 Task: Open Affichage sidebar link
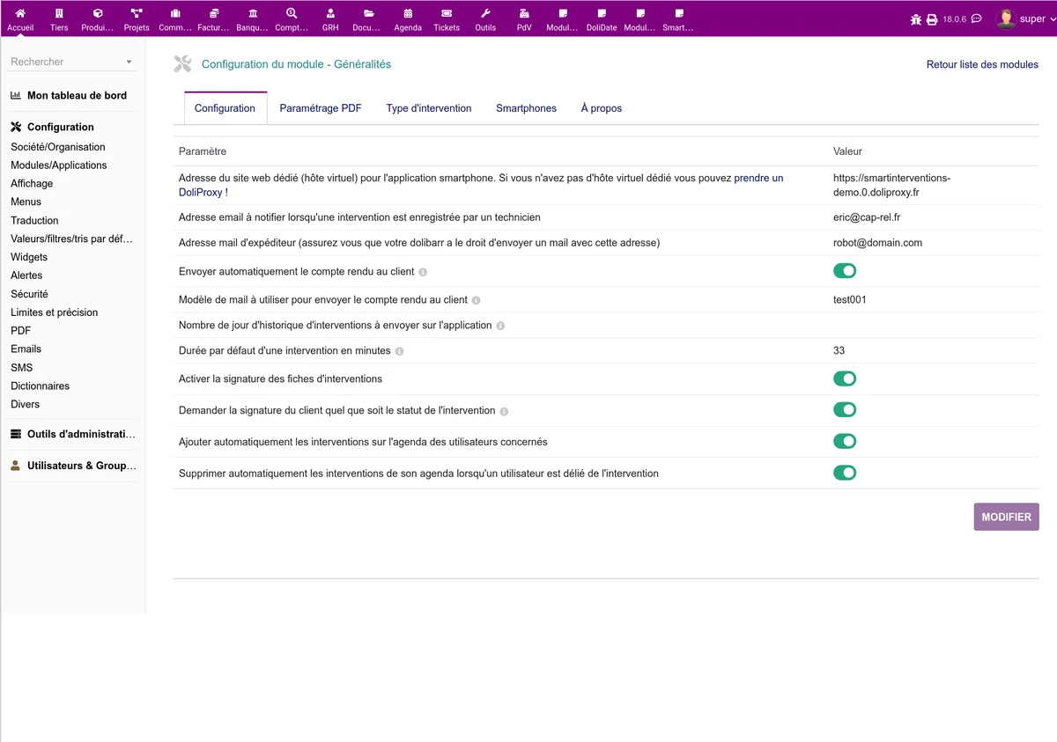pos(32,184)
